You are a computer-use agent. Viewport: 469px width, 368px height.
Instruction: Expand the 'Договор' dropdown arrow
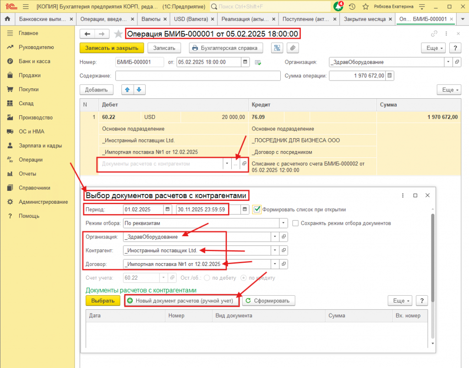(x=274, y=264)
